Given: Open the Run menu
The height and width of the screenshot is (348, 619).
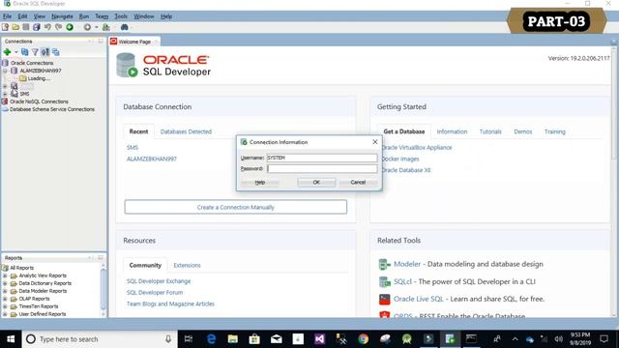Looking at the screenshot, I should pos(84,16).
